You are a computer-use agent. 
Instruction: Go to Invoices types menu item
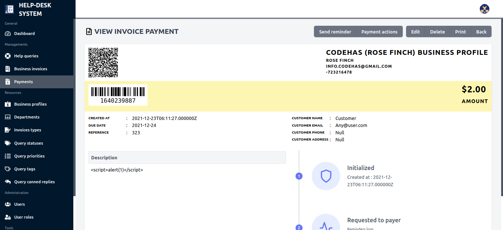pos(28,130)
